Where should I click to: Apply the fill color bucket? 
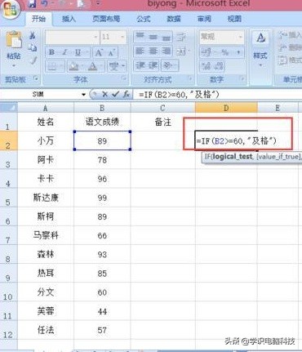[x=73, y=66]
